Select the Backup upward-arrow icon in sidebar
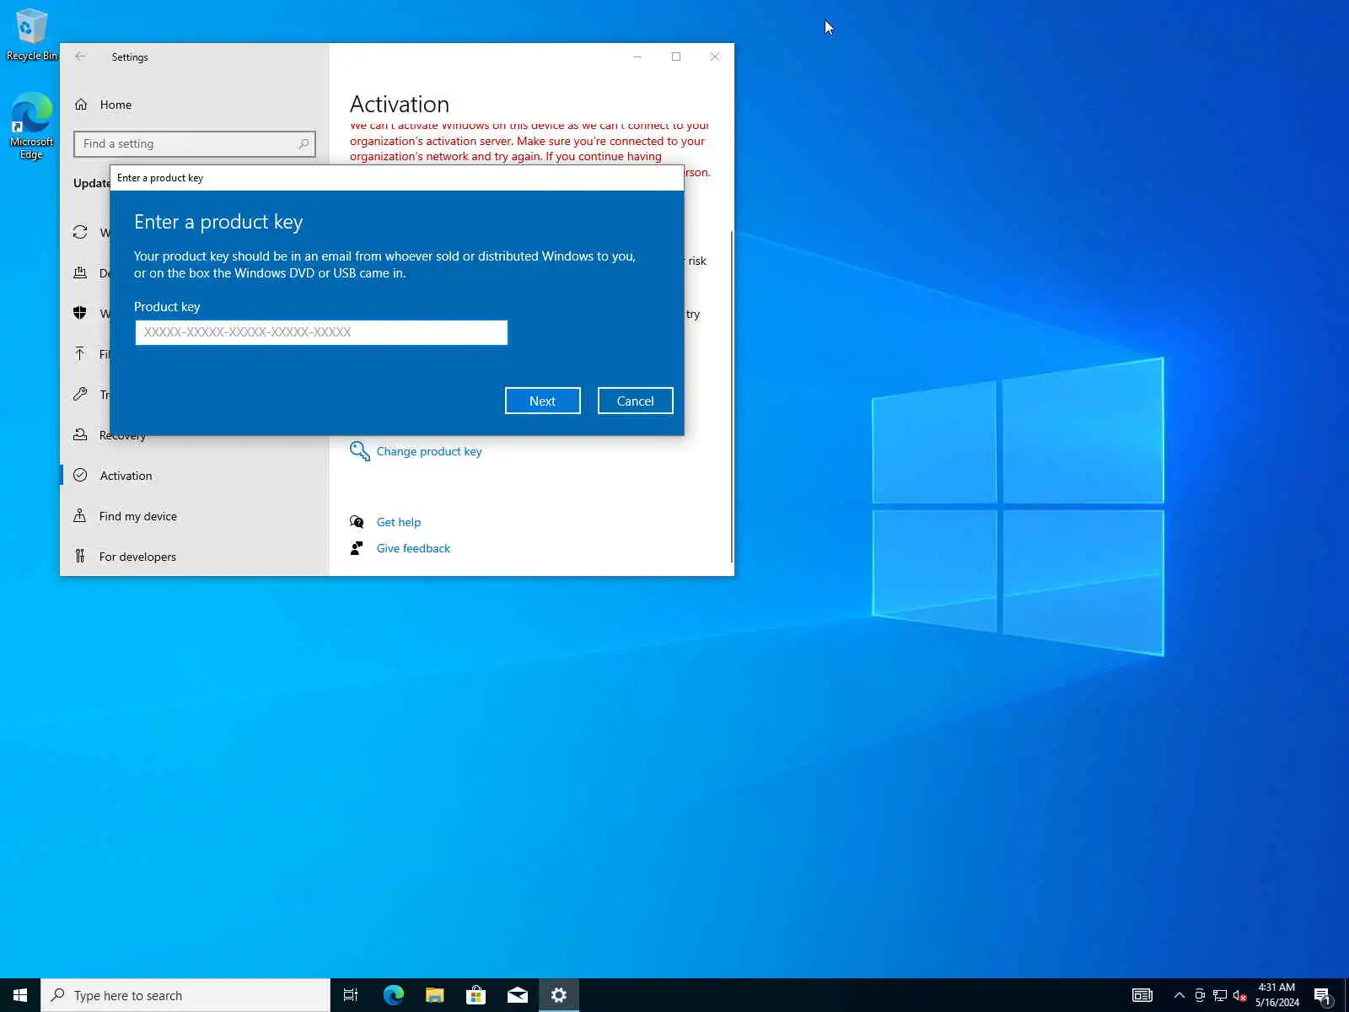Image resolution: width=1349 pixels, height=1012 pixels. (x=80, y=353)
